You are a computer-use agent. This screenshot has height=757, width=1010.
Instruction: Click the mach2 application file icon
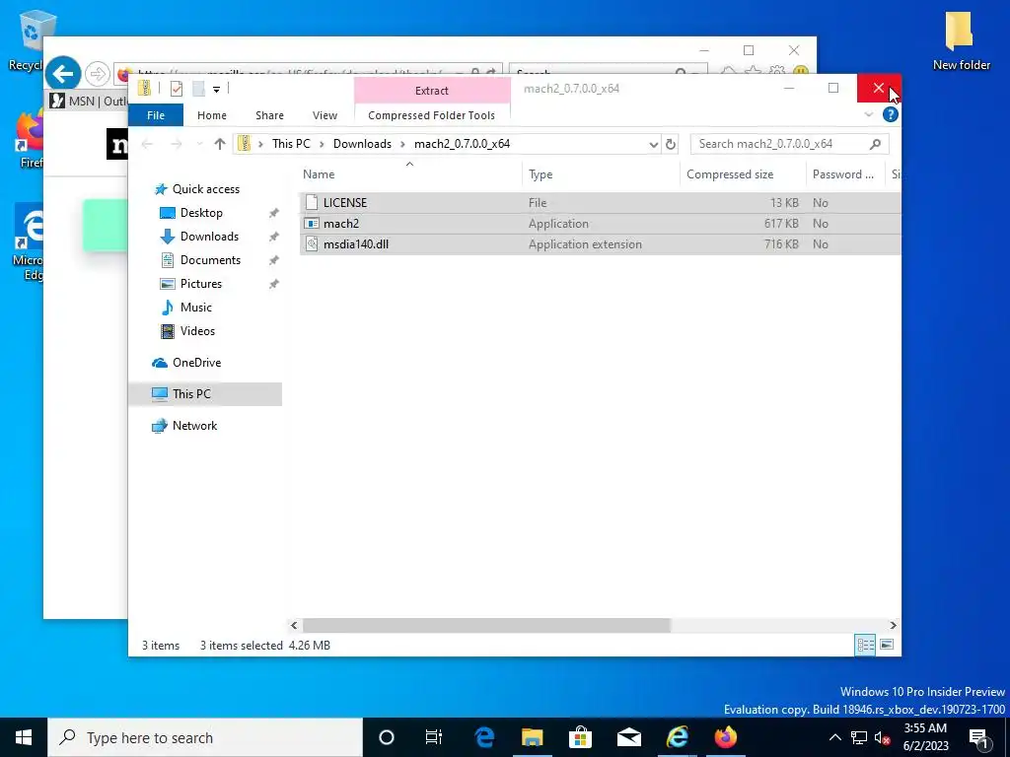pos(312,224)
